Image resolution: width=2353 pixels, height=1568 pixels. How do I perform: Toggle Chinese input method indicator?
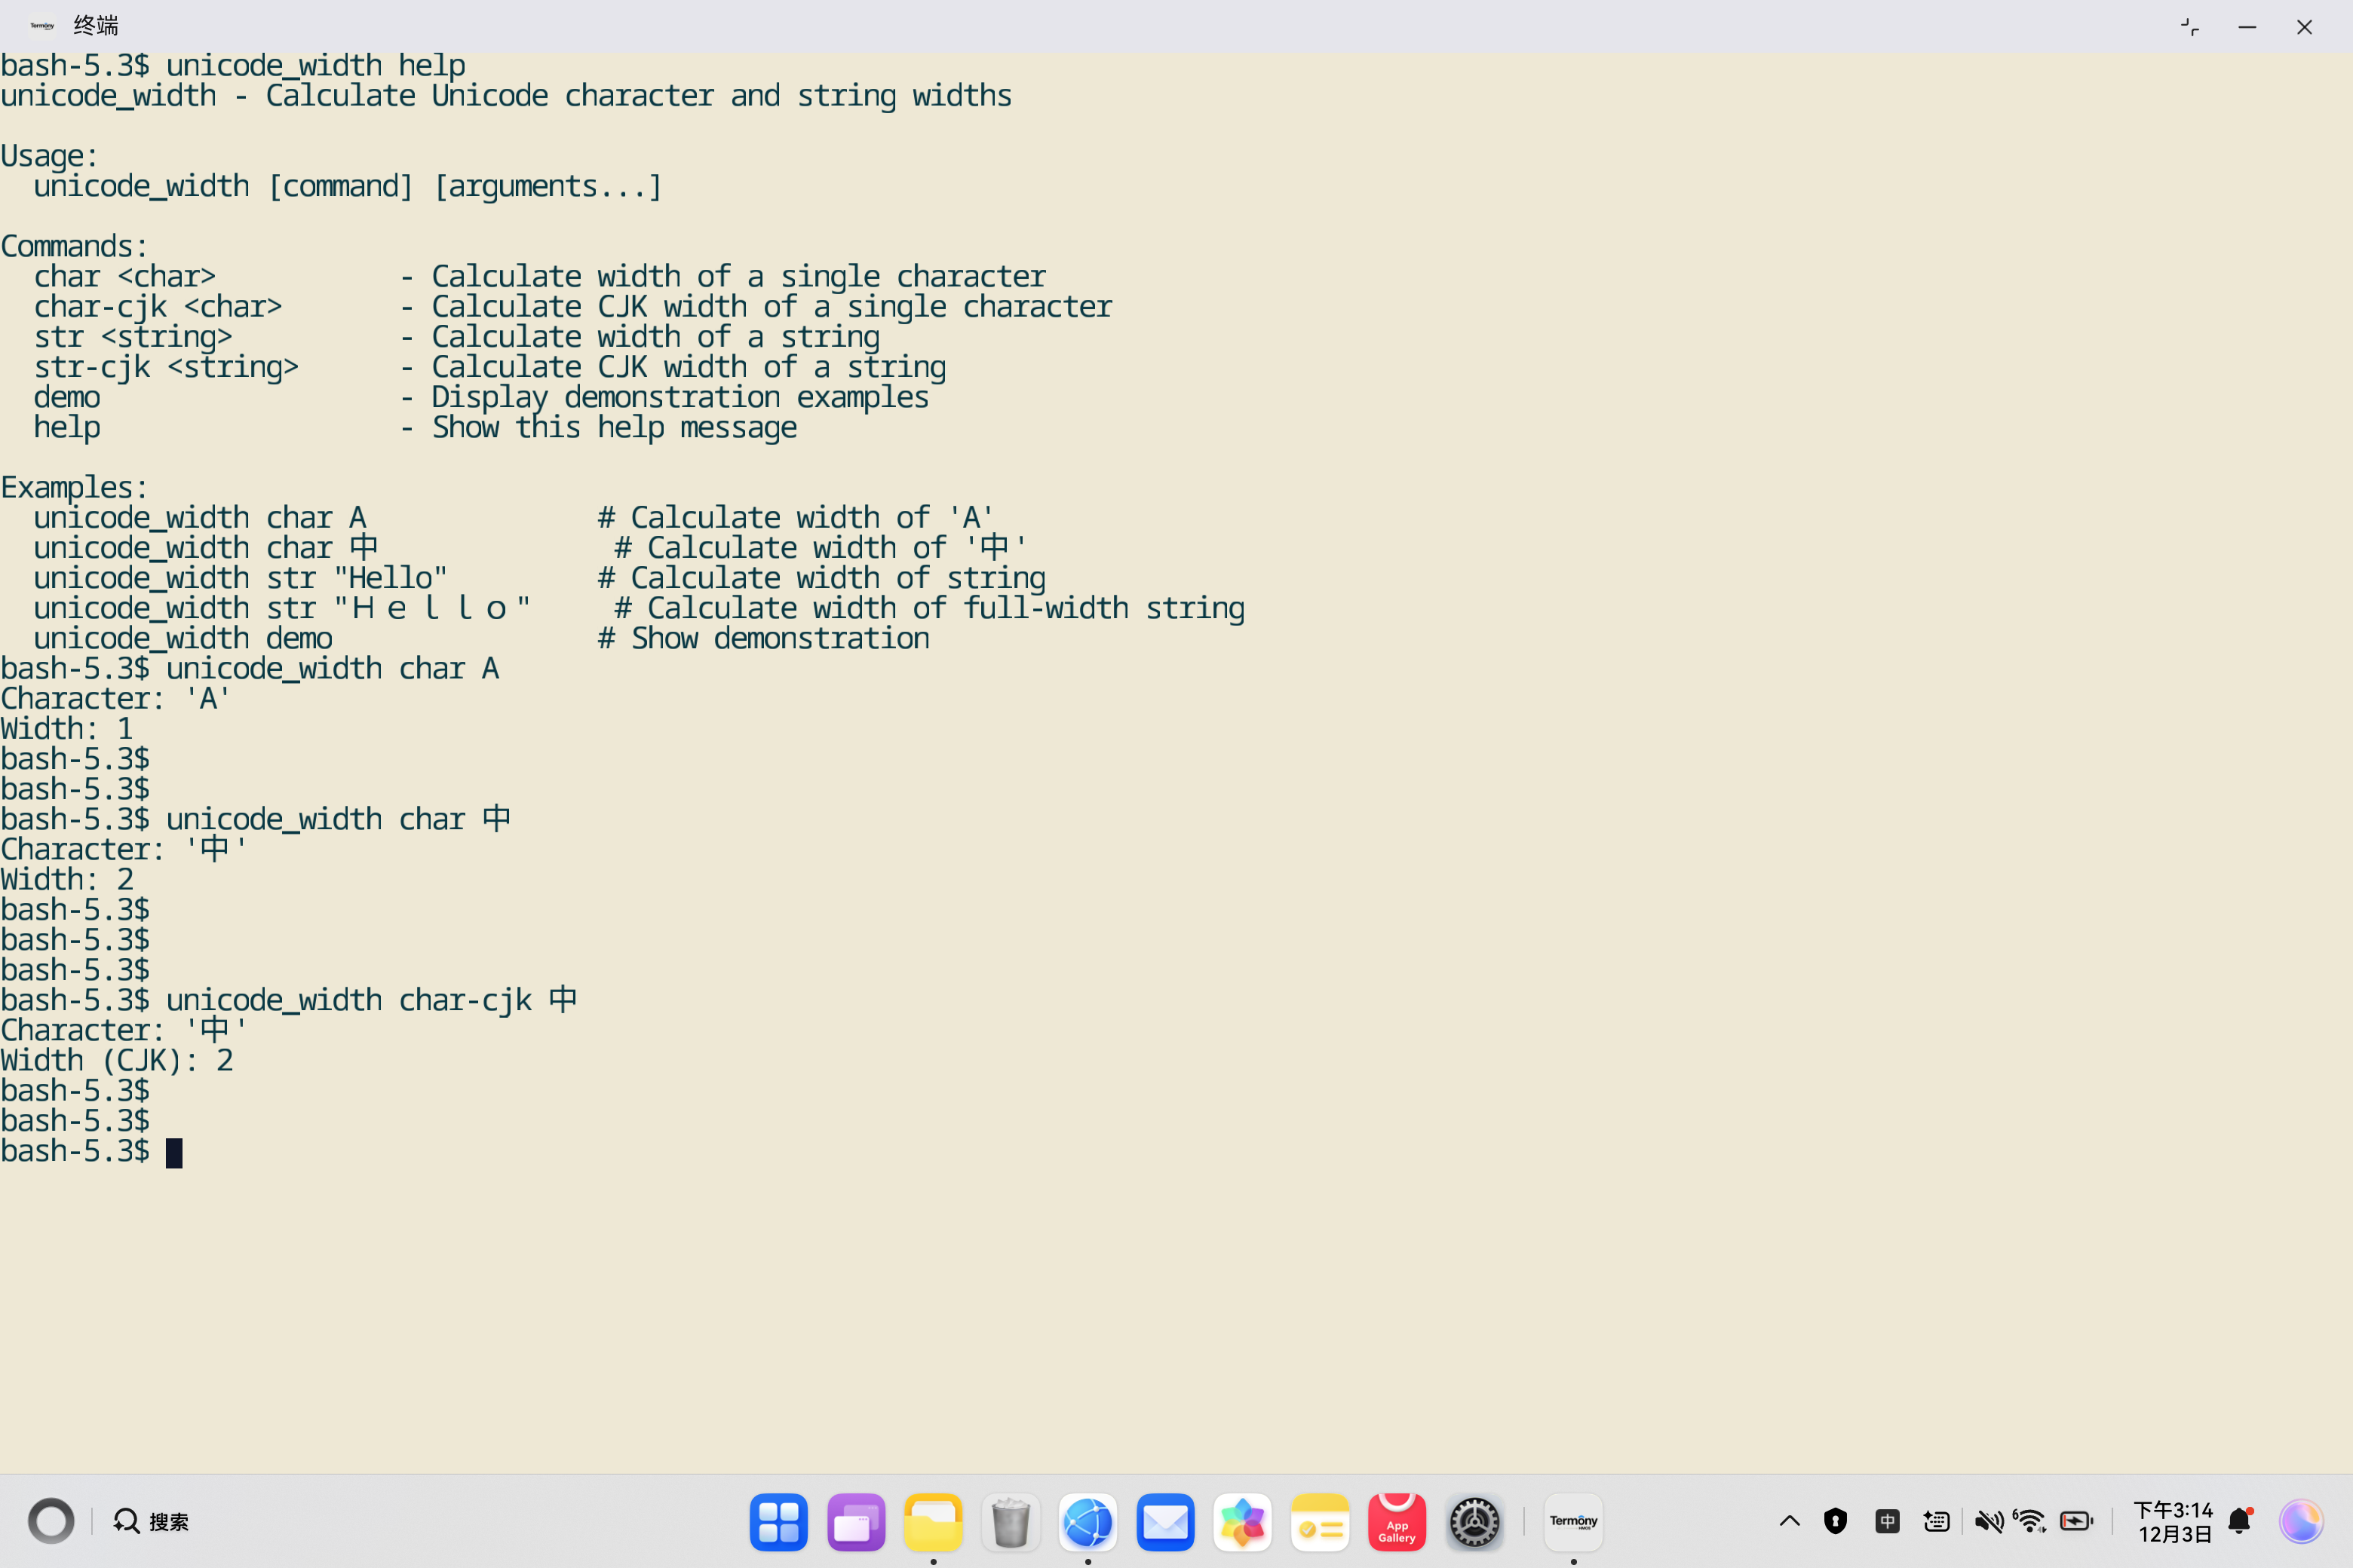tap(1888, 1522)
